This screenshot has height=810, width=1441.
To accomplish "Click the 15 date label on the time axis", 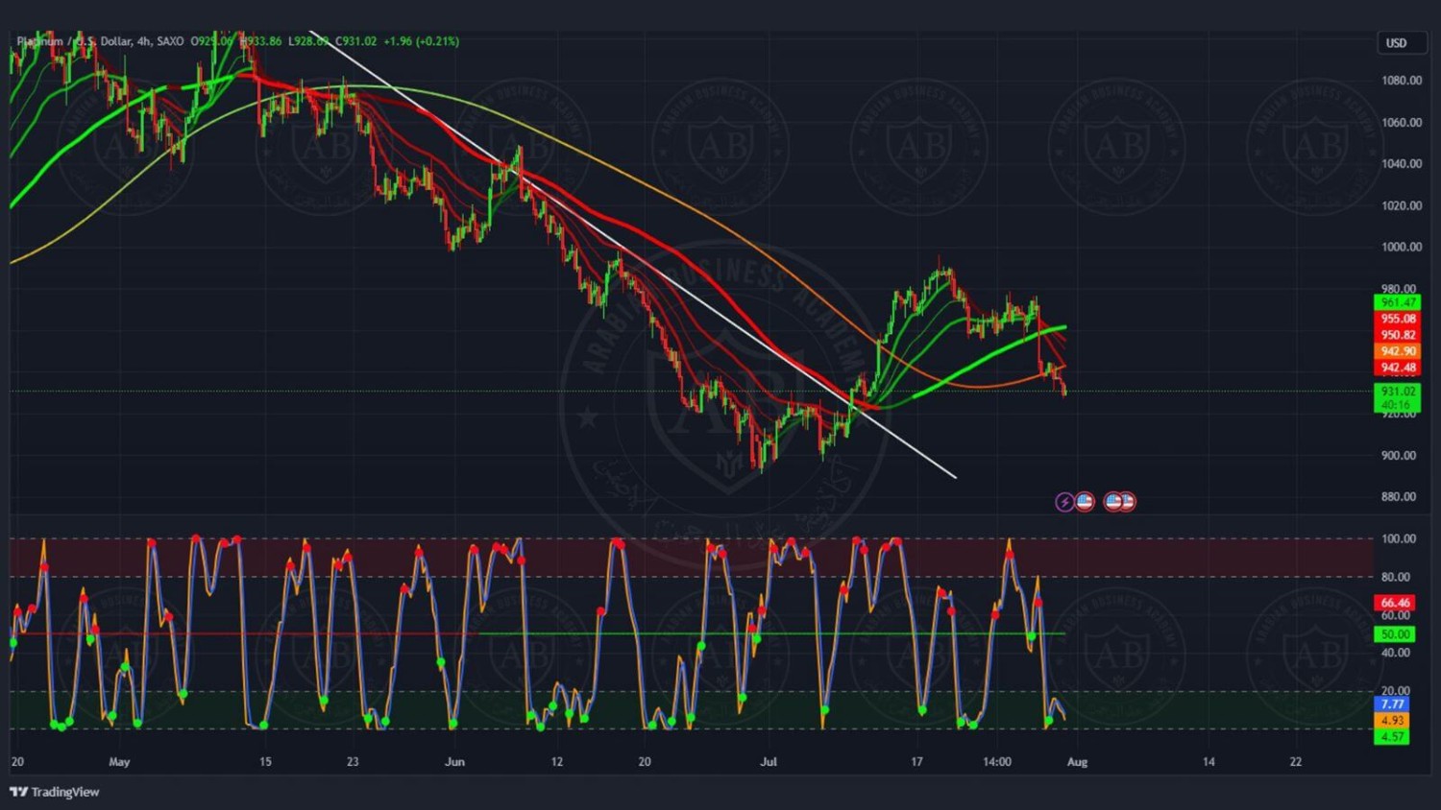I will tap(265, 762).
